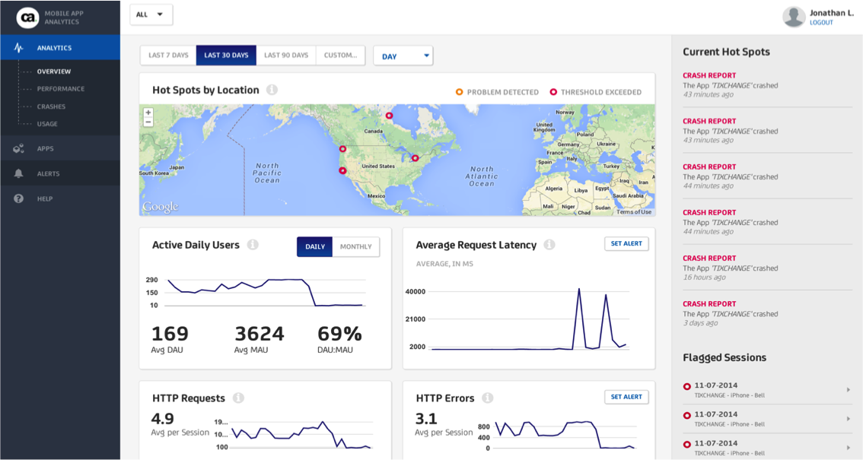The width and height of the screenshot is (863, 460).
Task: Click the CA logo icon
Action: 27,17
